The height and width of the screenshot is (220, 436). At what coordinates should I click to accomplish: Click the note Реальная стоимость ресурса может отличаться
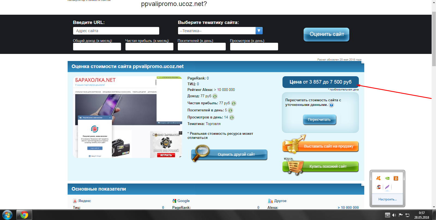click(x=220, y=136)
